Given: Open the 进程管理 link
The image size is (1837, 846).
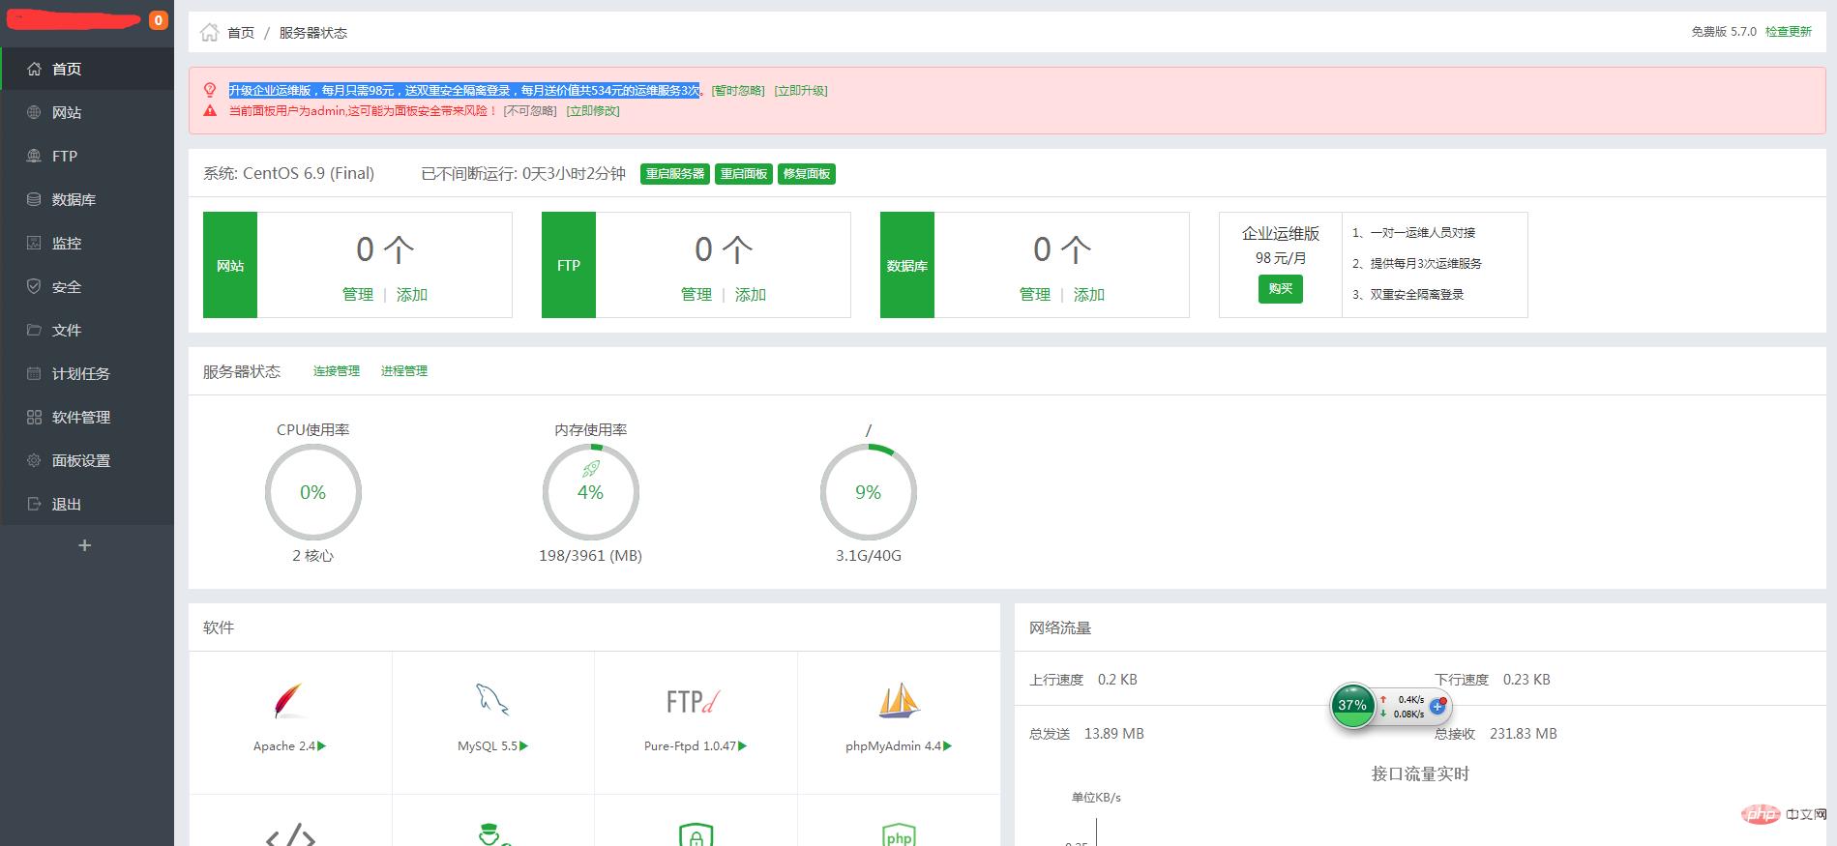Looking at the screenshot, I should [403, 371].
